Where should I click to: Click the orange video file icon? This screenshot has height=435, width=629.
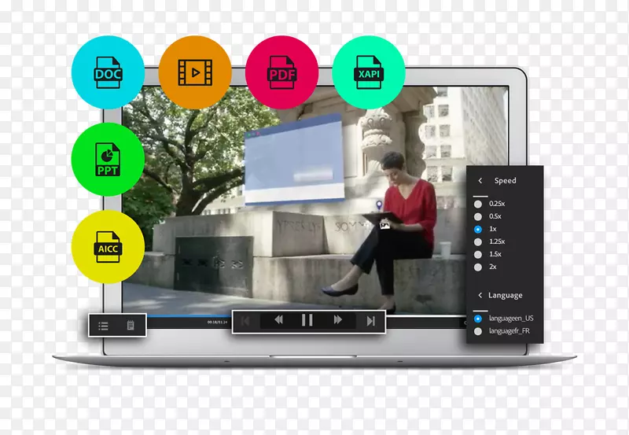click(195, 72)
